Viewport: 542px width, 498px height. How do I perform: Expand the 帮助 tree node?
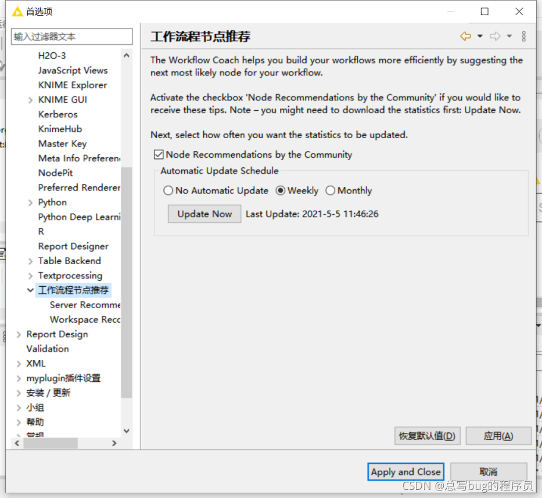(19, 423)
